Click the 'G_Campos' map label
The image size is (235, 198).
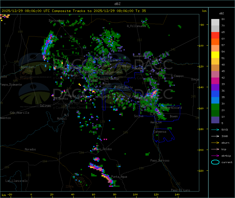click(x=177, y=76)
